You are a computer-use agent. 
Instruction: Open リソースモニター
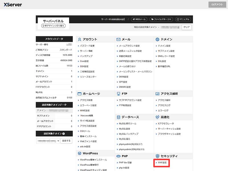88,77
